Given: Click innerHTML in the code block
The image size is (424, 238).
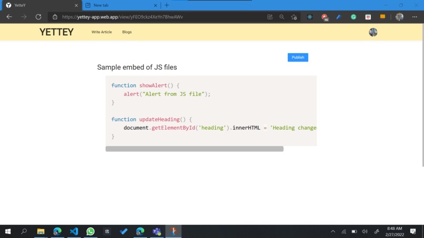Looking at the screenshot, I should click(x=246, y=128).
